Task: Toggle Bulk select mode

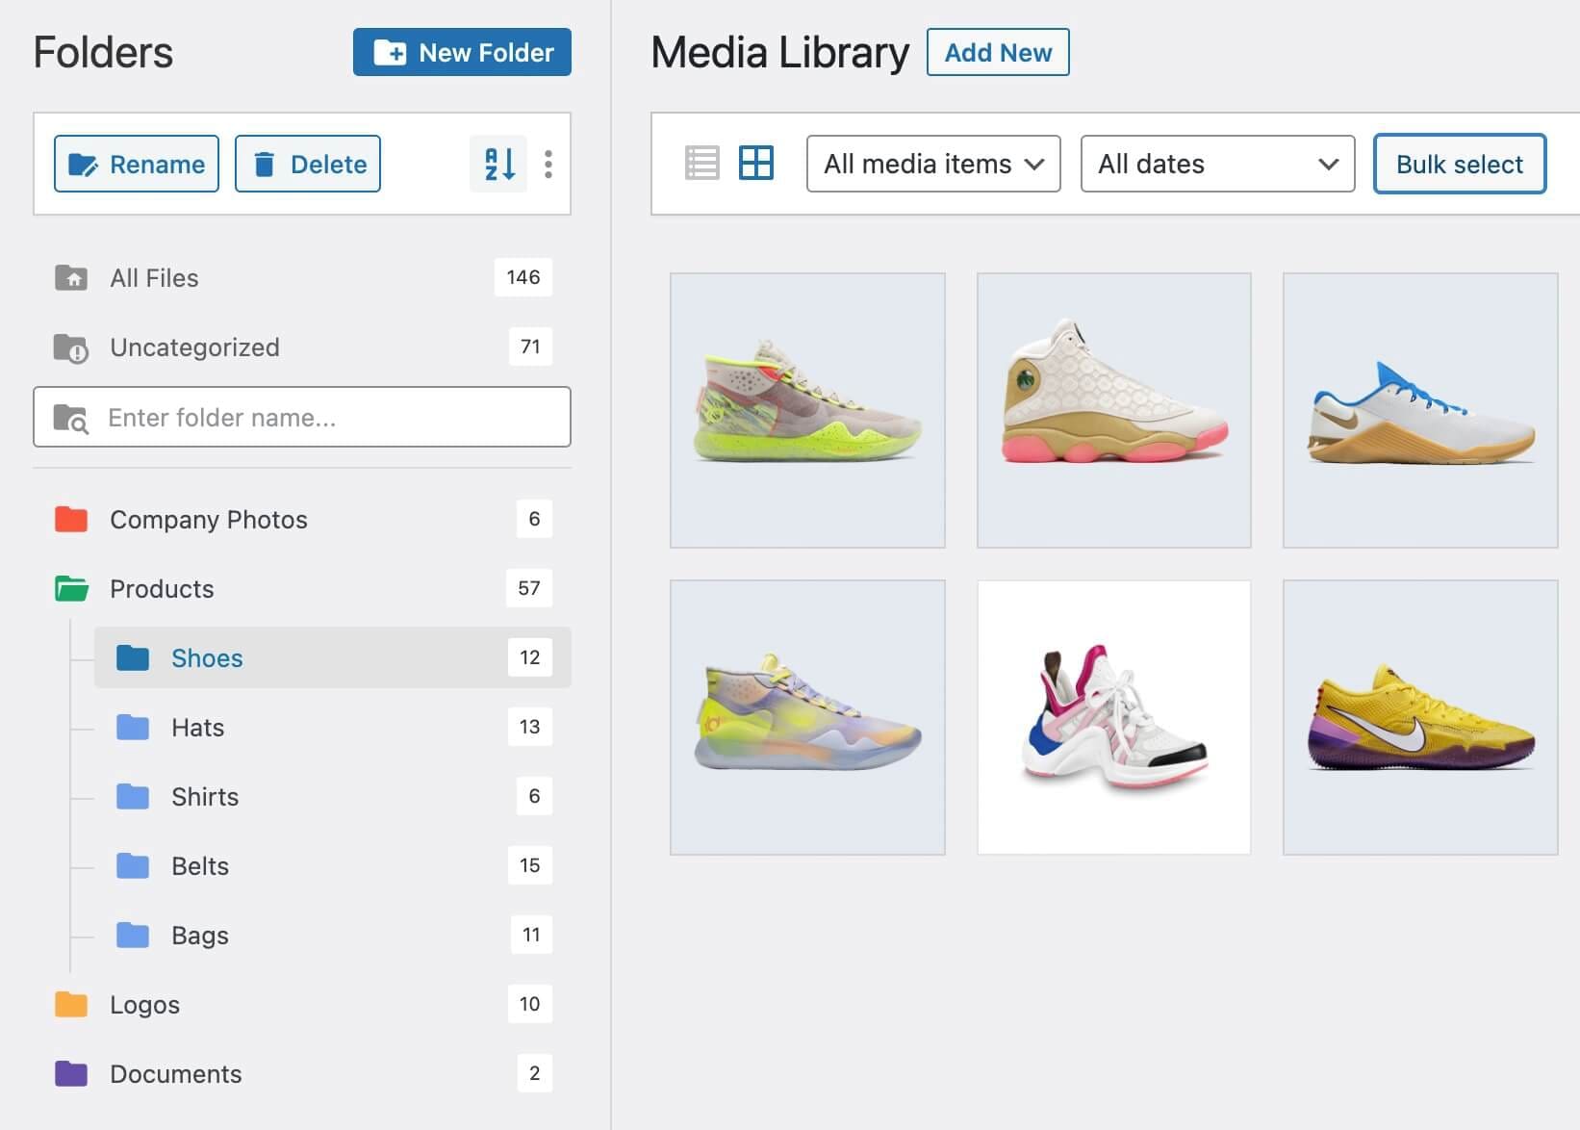Action: [1459, 164]
